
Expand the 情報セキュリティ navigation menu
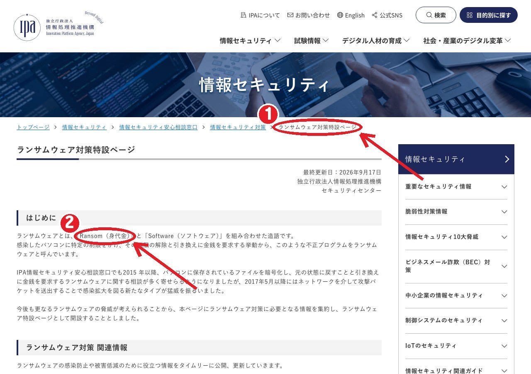250,40
